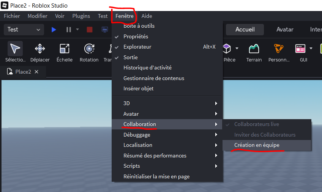
Task: Click the Personnage character icon
Action: (x=279, y=49)
